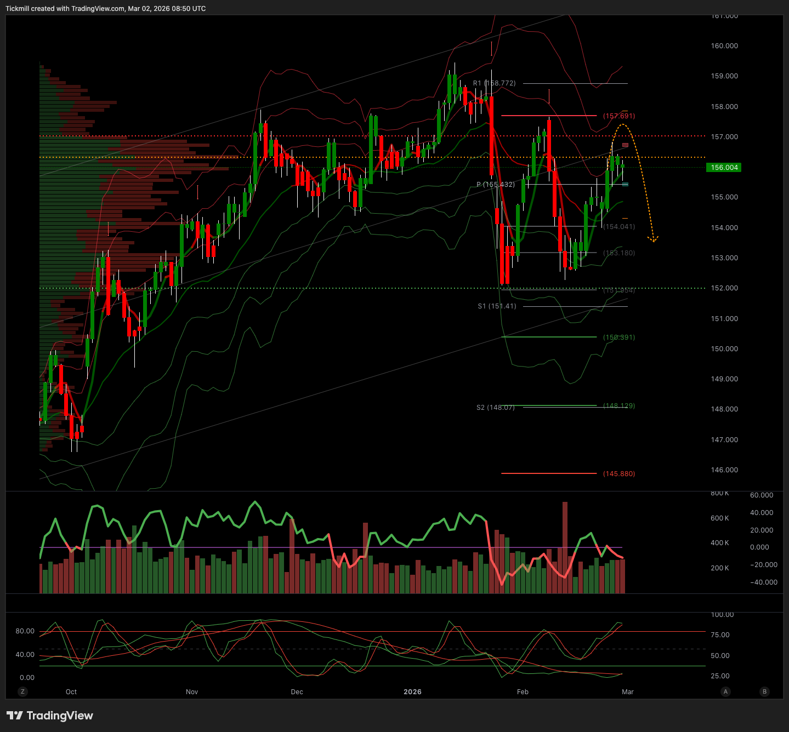Click the Nov label on time axis
The height and width of the screenshot is (732, 789).
tap(192, 692)
